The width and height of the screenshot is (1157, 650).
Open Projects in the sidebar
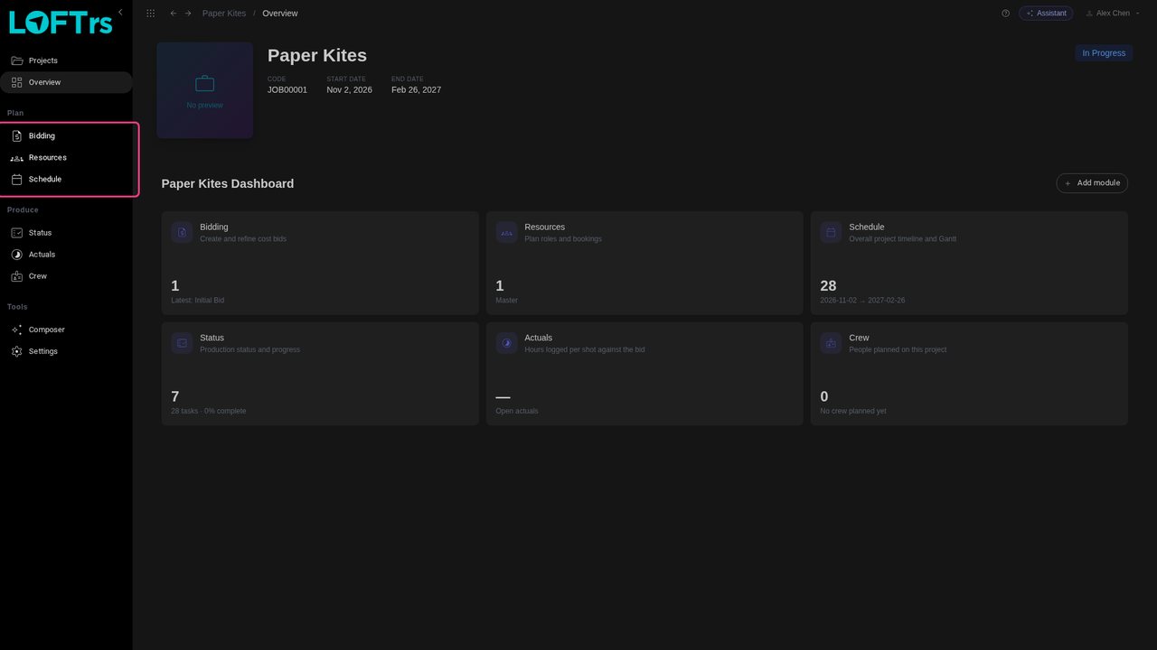pos(66,60)
